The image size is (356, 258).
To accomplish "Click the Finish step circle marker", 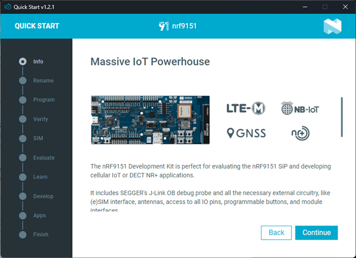I will [x=23, y=235].
